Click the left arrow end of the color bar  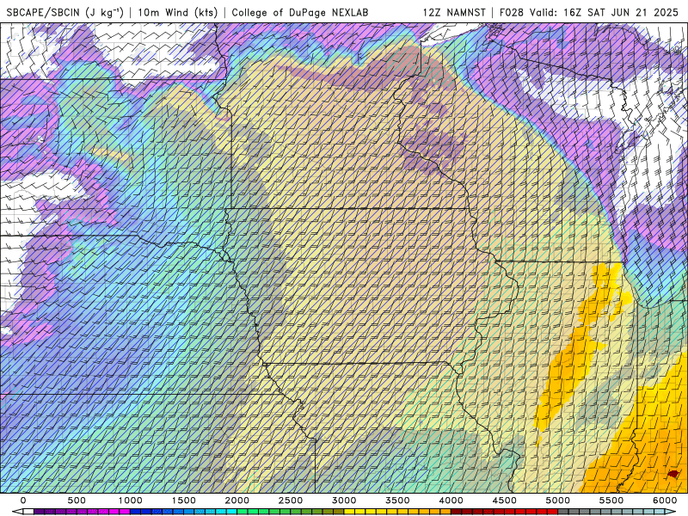click(17, 512)
